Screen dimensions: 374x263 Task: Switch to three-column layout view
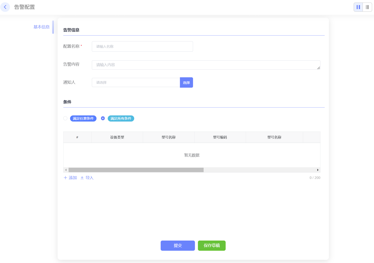click(x=367, y=7)
